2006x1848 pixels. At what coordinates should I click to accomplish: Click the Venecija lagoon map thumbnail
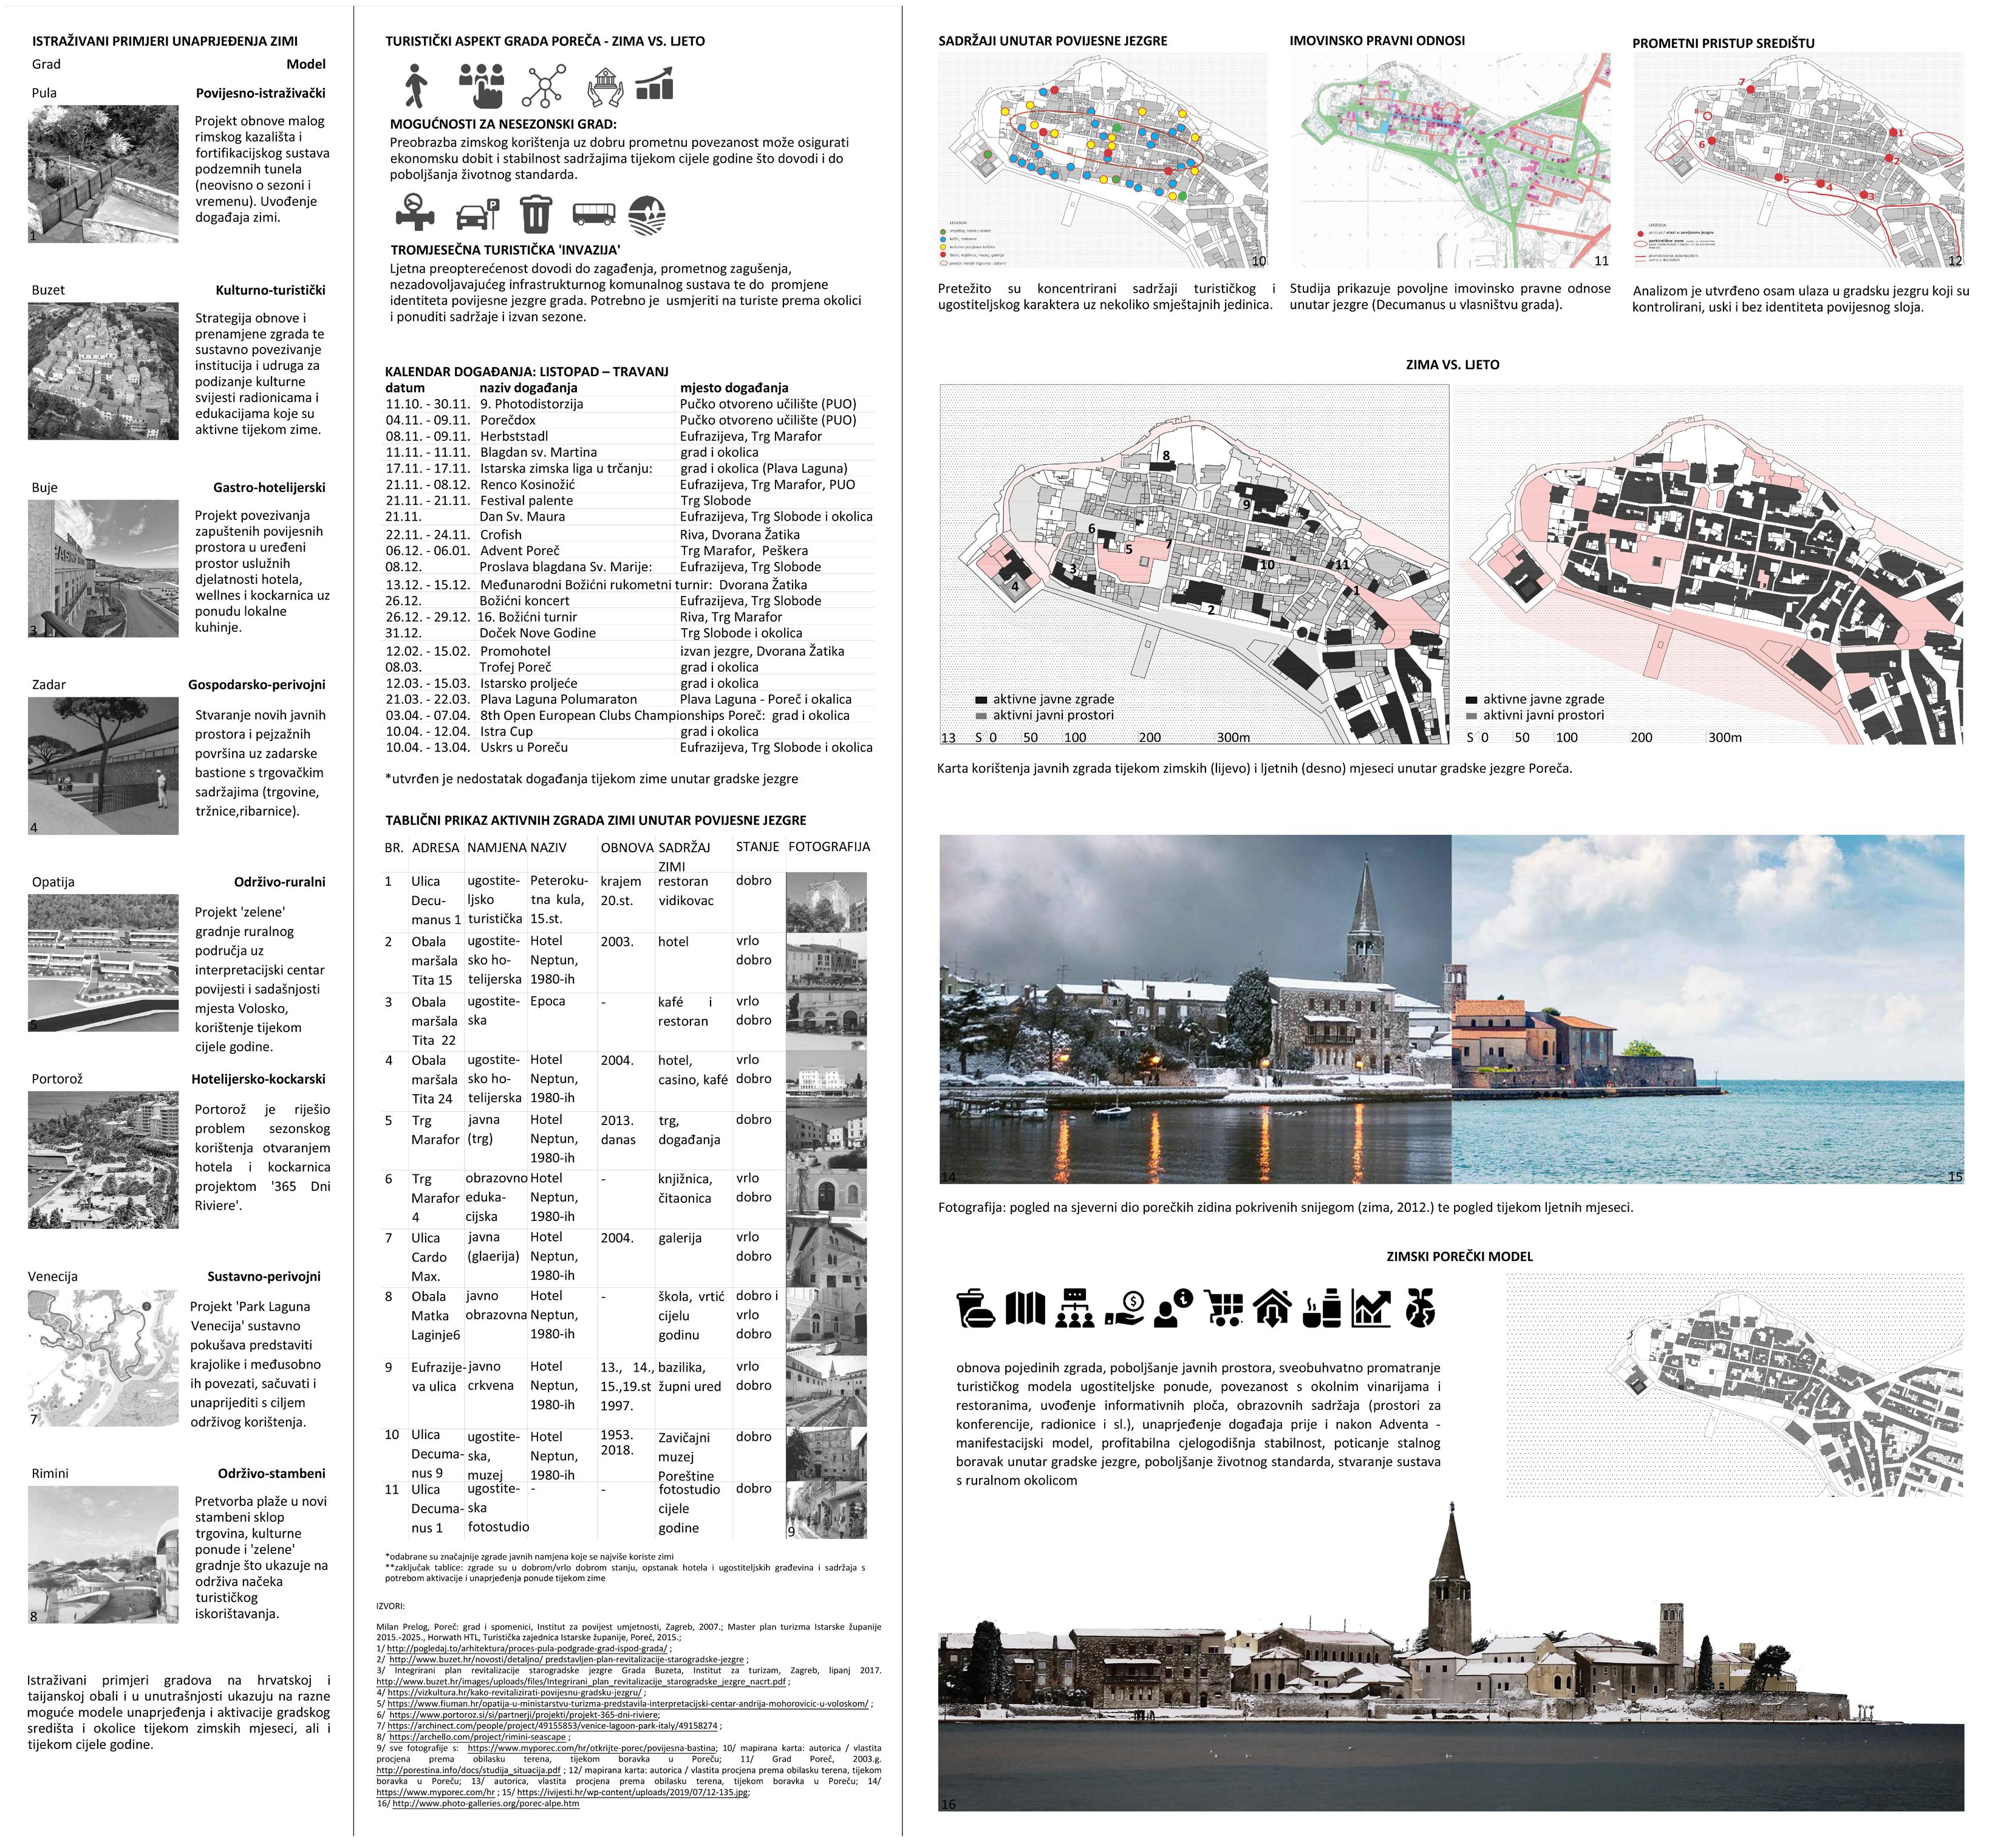point(103,1357)
